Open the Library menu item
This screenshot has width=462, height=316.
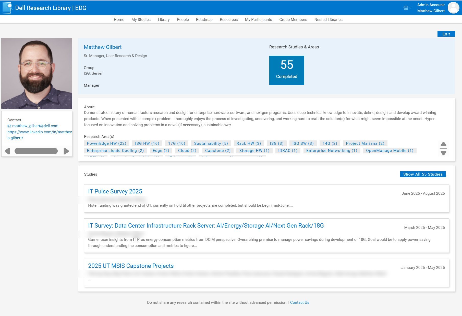click(164, 20)
